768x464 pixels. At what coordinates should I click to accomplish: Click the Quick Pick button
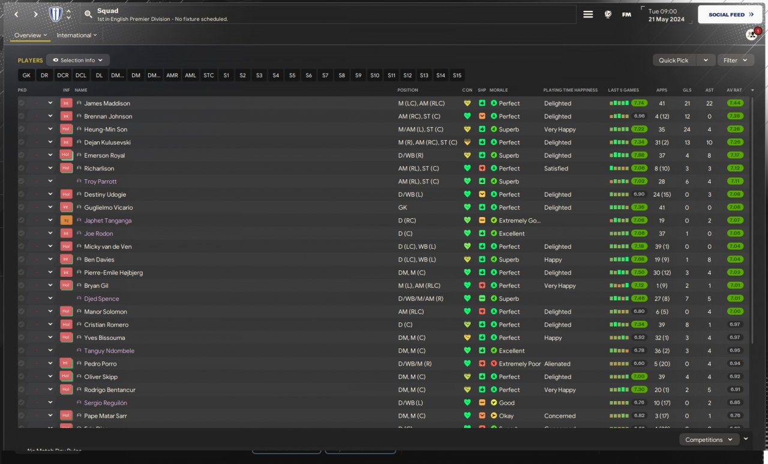pyautogui.click(x=674, y=60)
